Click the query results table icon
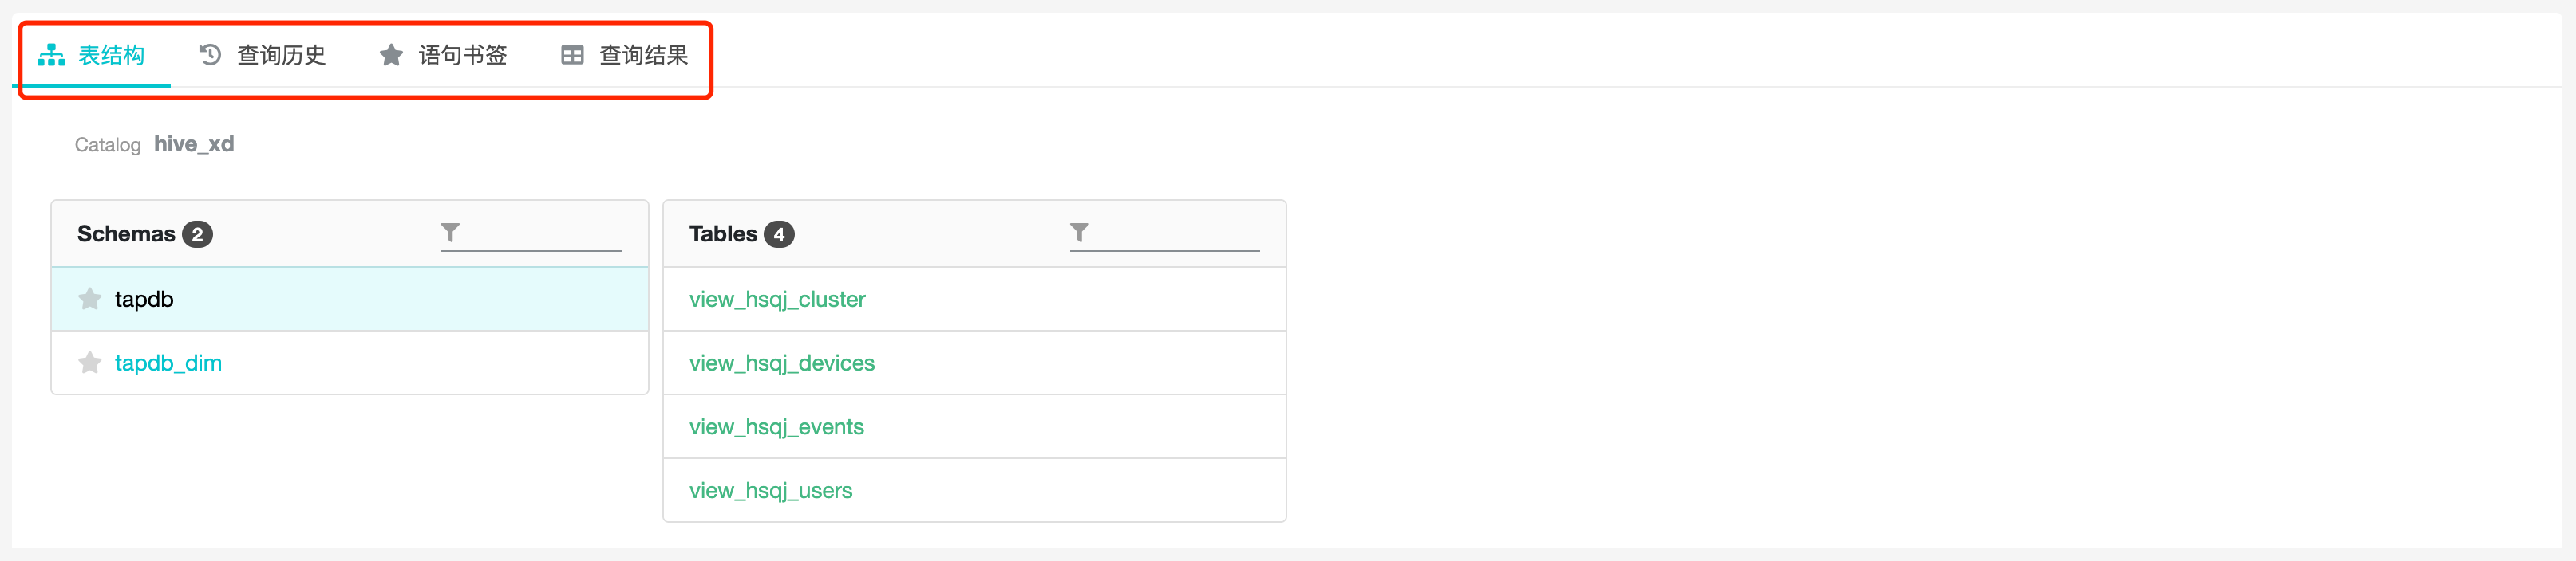Viewport: 2576px width, 561px height. (x=572, y=55)
